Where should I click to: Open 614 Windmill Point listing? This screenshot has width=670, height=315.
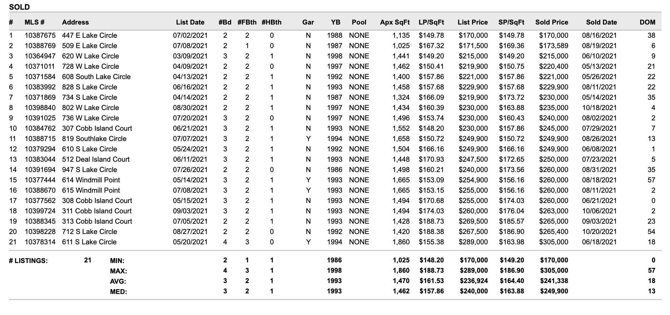pyautogui.click(x=91, y=180)
